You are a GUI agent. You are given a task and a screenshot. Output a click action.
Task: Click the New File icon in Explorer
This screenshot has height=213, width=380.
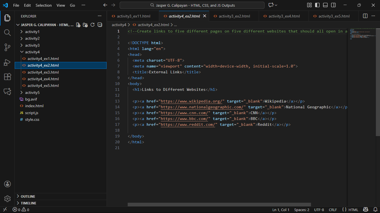tap(78, 25)
